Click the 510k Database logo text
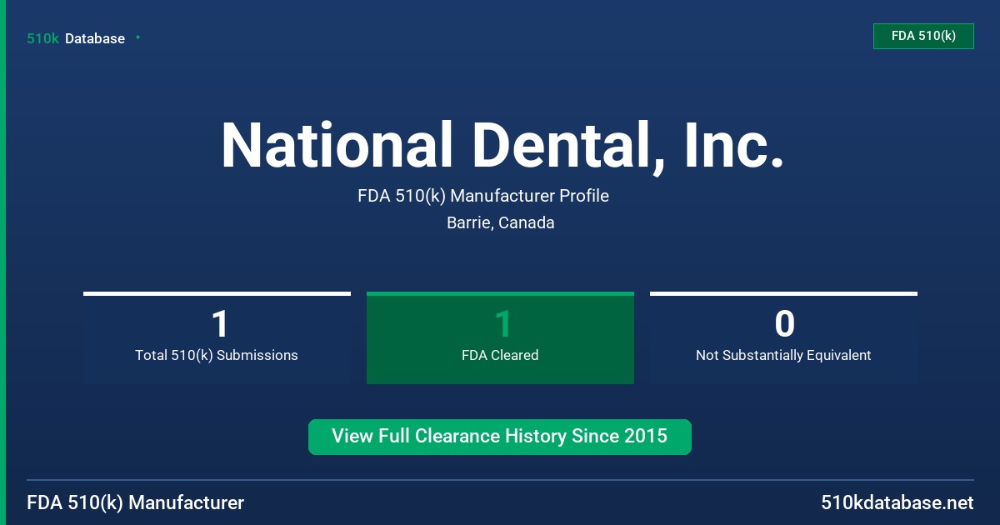 tap(76, 38)
